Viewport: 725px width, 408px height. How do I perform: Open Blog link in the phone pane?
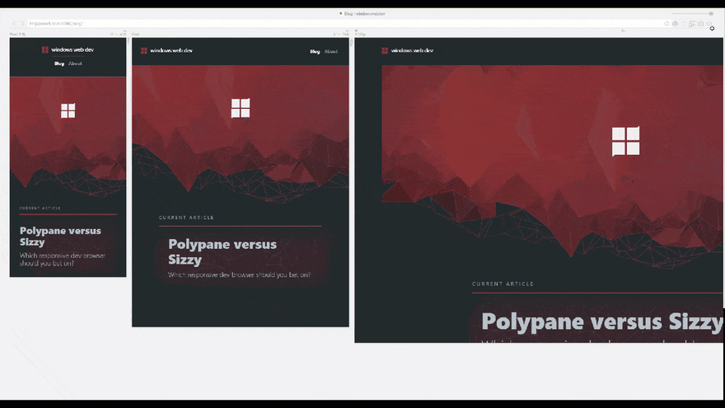click(59, 63)
